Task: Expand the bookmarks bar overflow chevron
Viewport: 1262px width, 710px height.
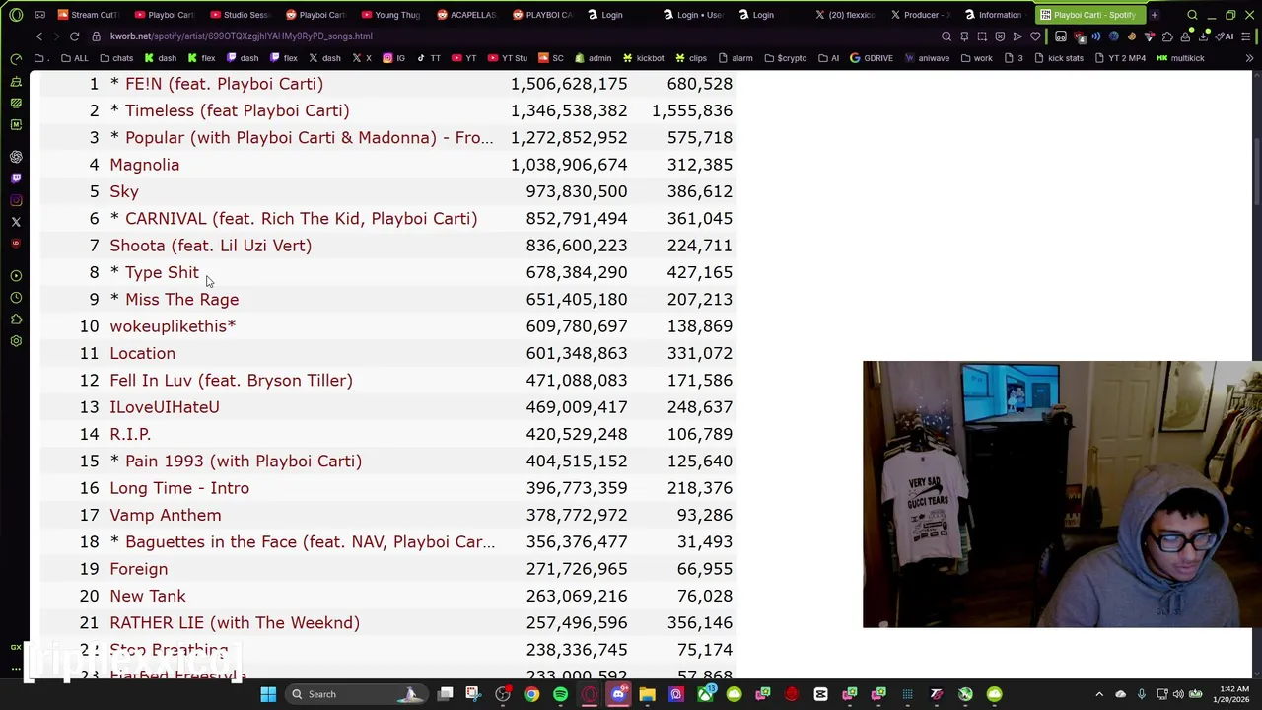Action: 1249,58
